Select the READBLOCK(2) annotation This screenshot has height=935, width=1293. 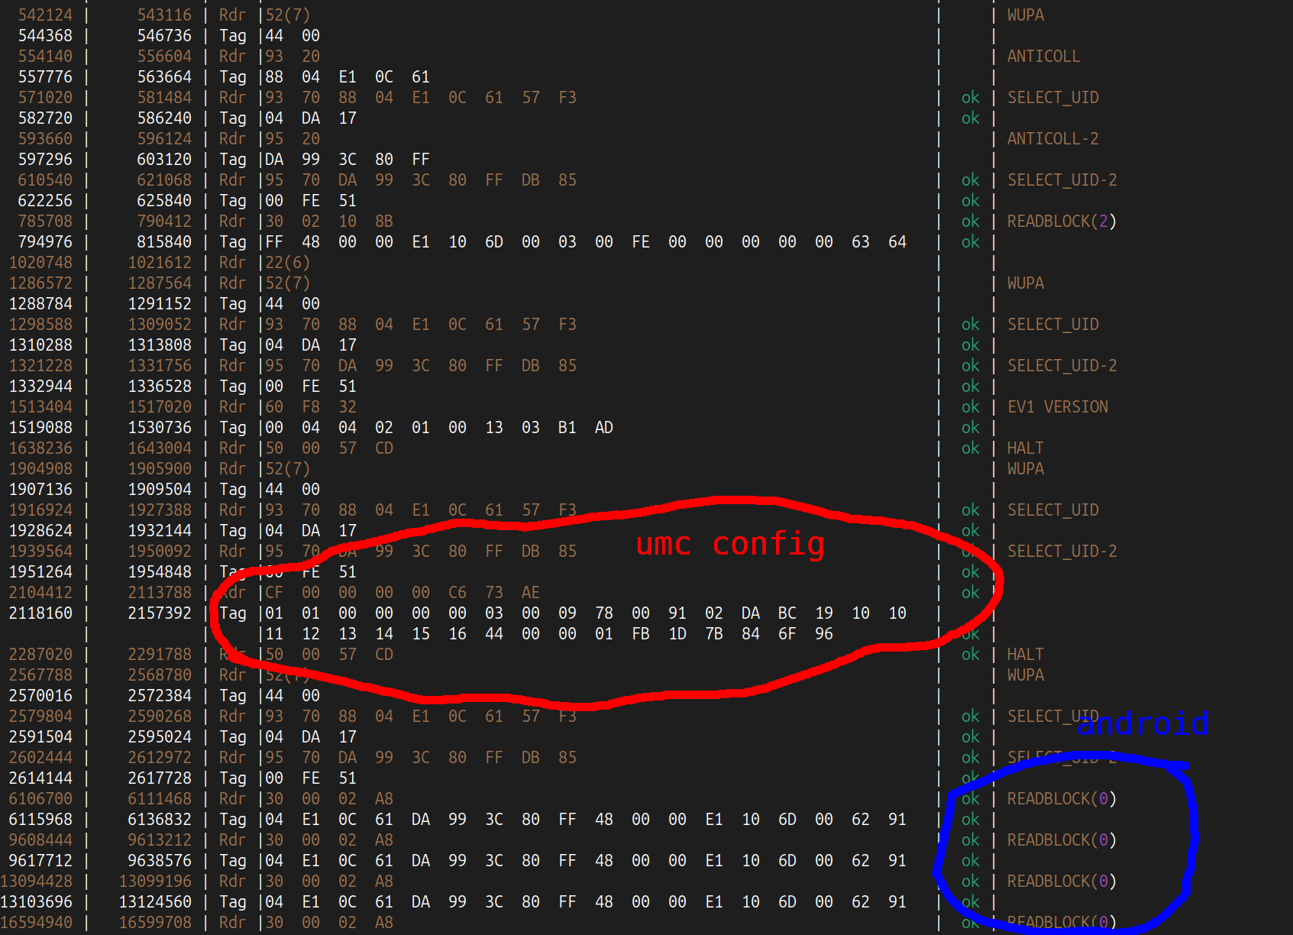(x=1062, y=222)
